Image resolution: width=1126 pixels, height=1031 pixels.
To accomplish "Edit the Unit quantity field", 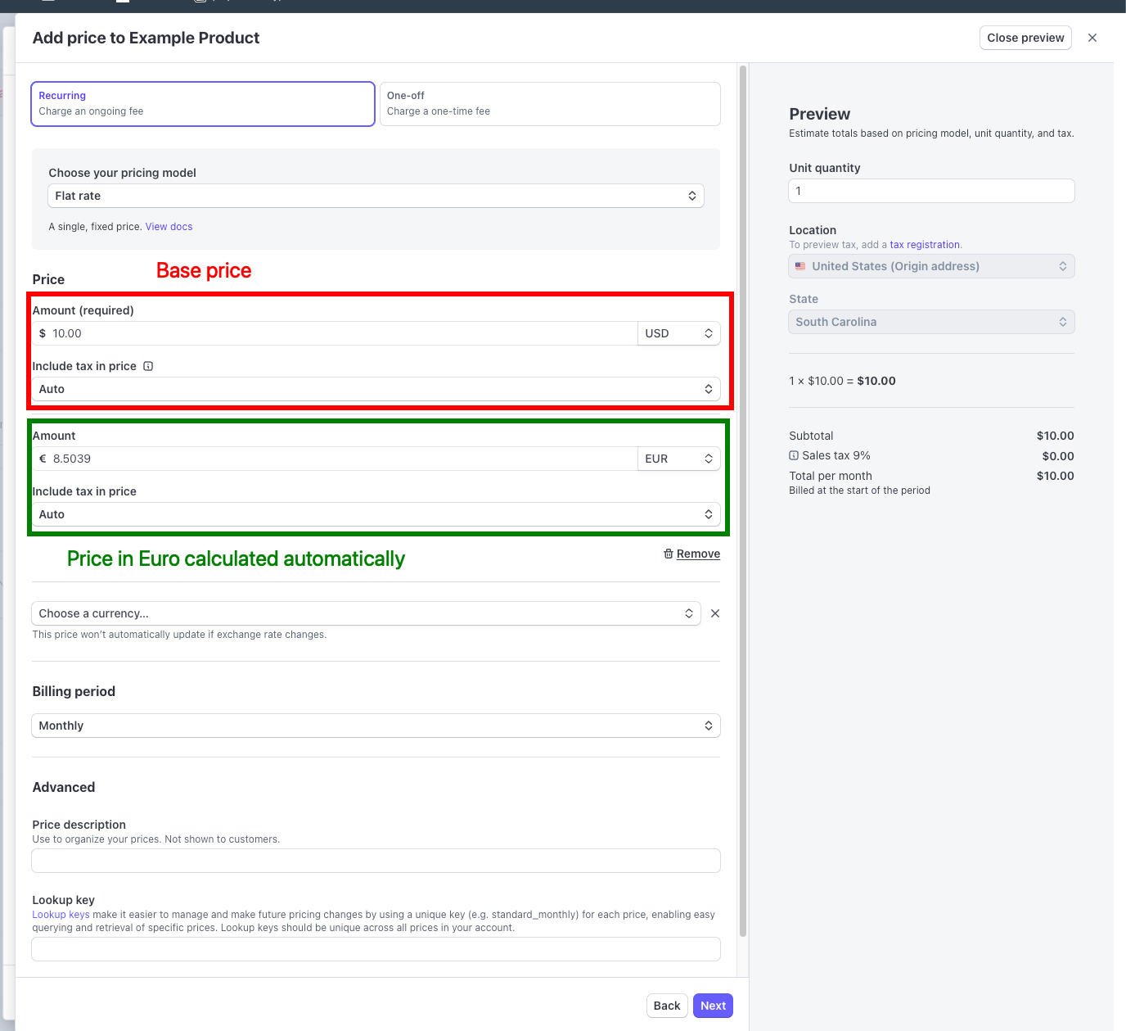I will [930, 190].
